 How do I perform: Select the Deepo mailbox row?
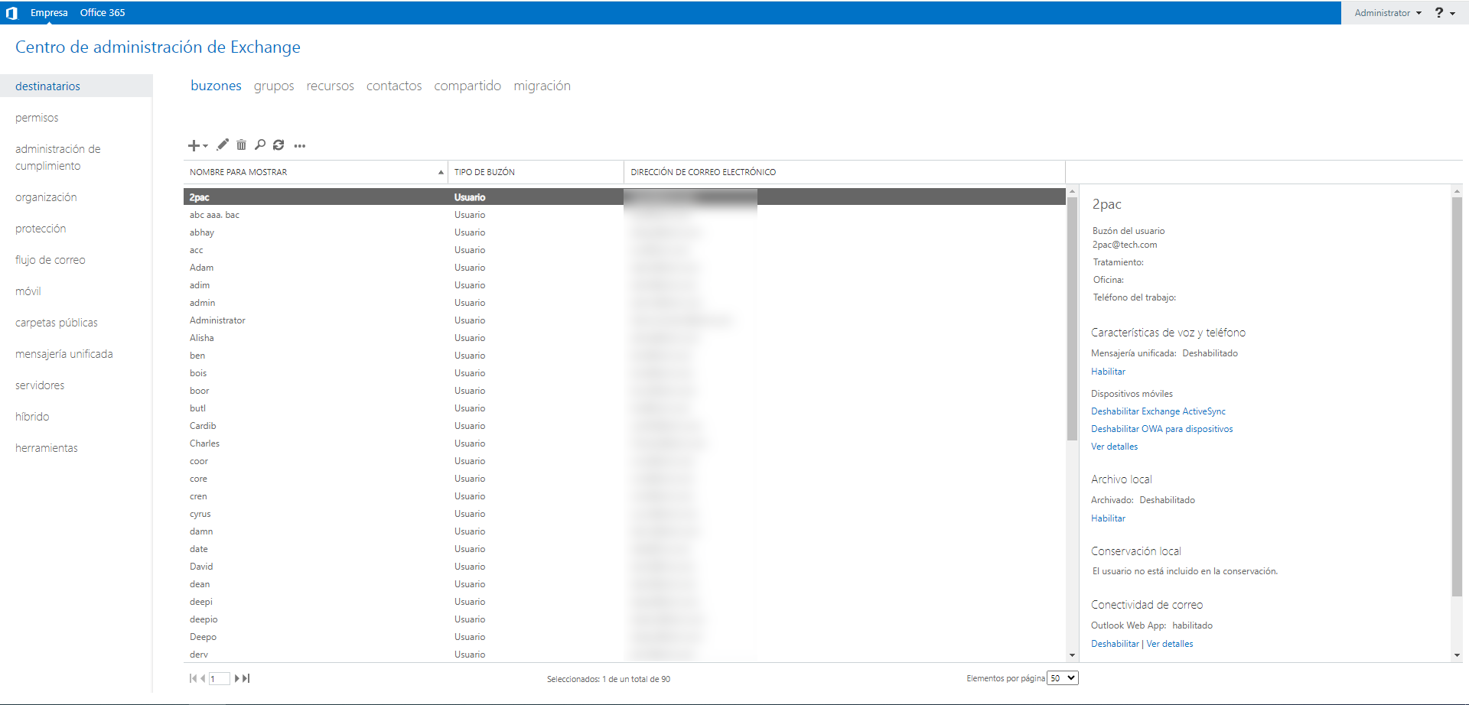pyautogui.click(x=624, y=637)
